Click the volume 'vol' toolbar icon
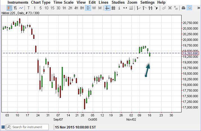The width and height of the screenshot is (201, 131). point(131,8)
